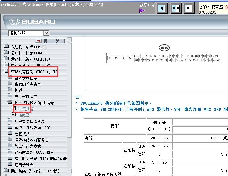The width and height of the screenshot is (228, 176).
Task: Open folder icon for 通用诊断表
Action: coord(10,164)
